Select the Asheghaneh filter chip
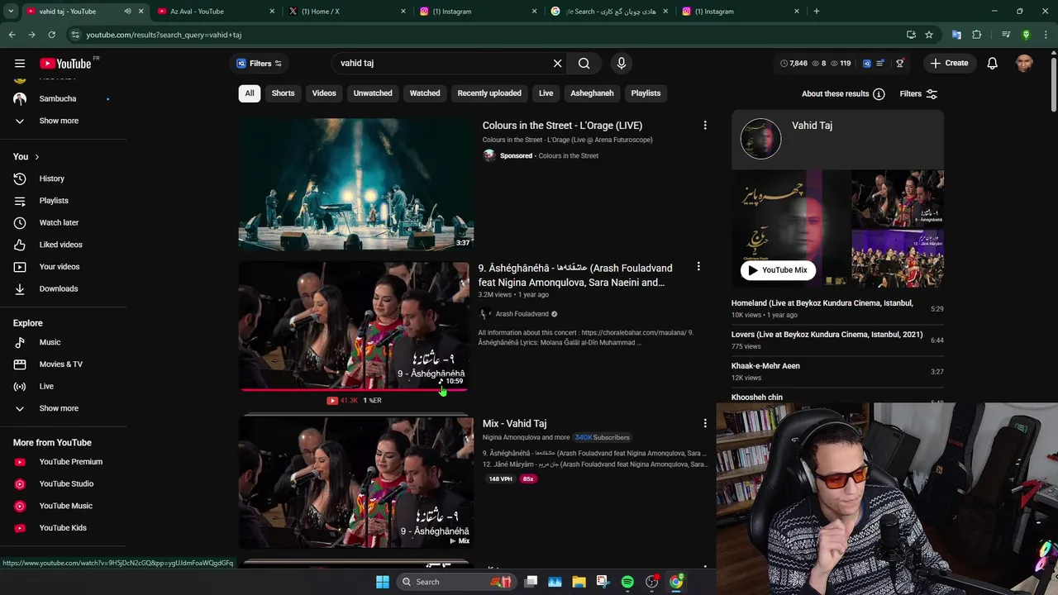Viewport: 1058px width, 595px height. [592, 93]
